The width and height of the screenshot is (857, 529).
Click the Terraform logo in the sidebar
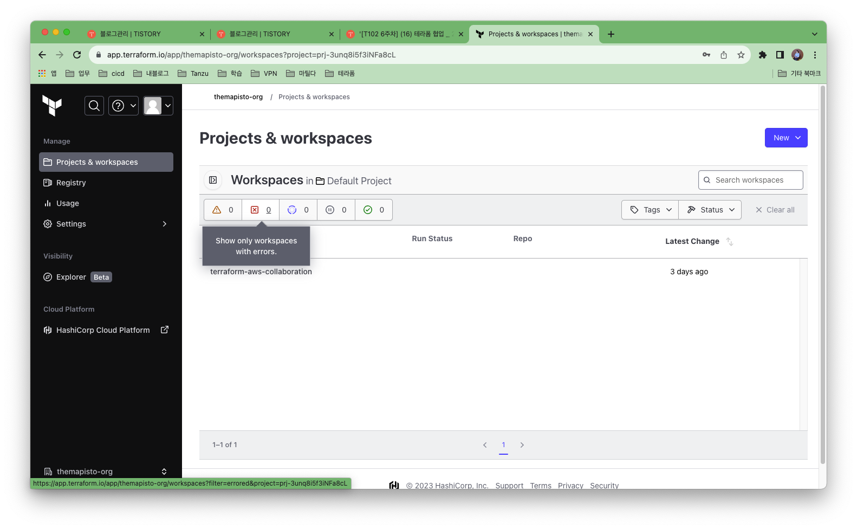(52, 105)
